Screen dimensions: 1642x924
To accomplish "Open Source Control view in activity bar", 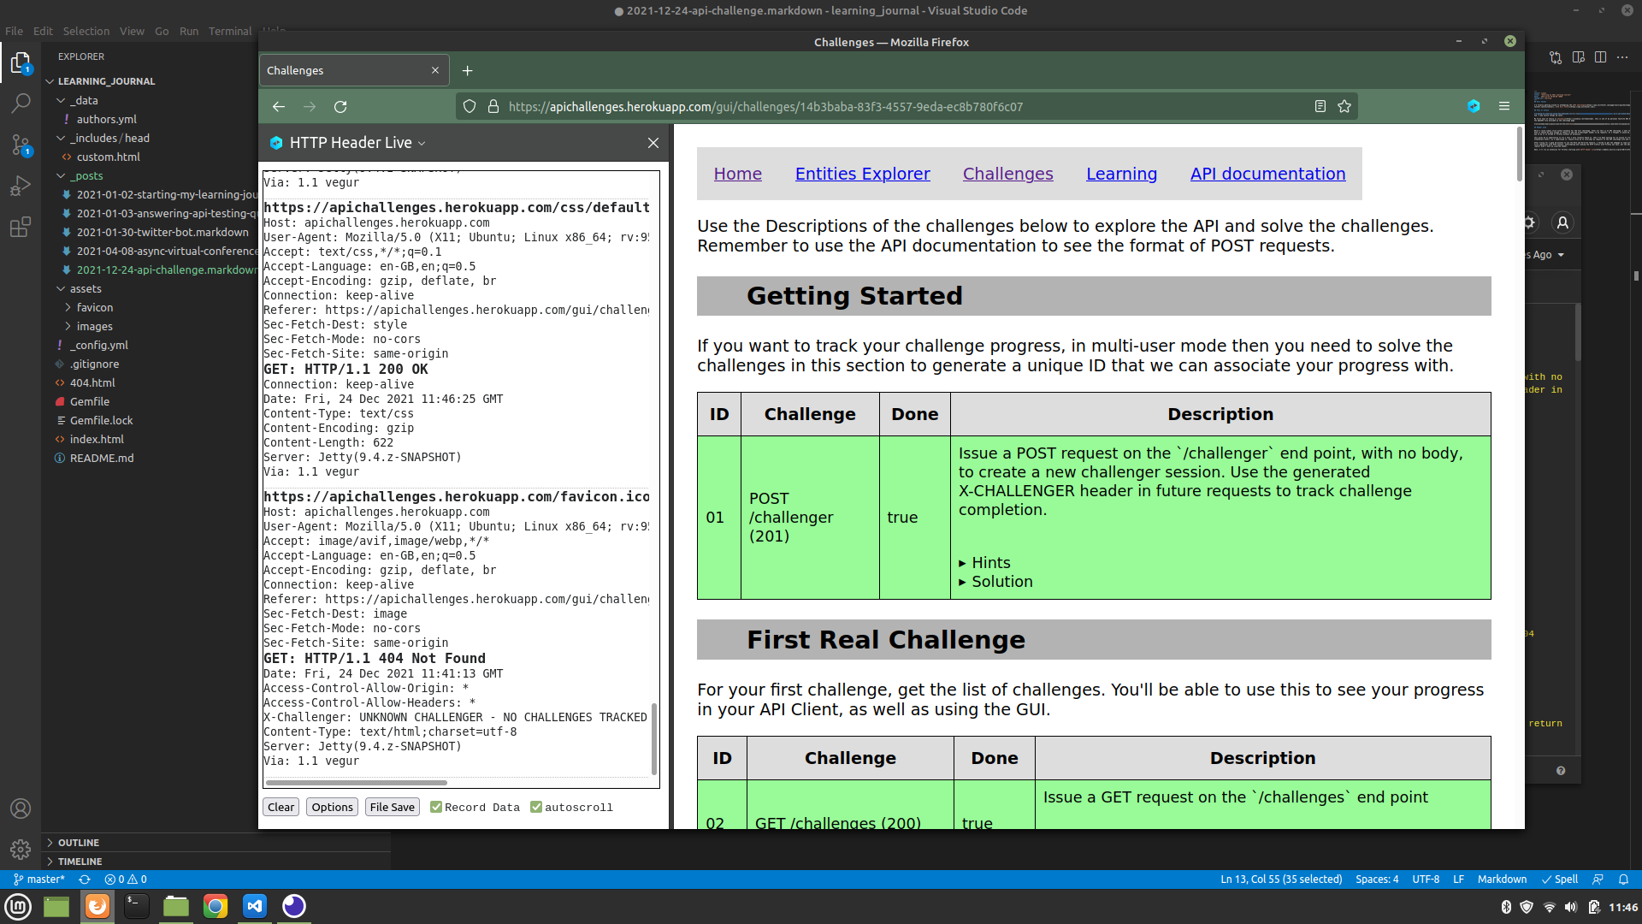I will 21,145.
